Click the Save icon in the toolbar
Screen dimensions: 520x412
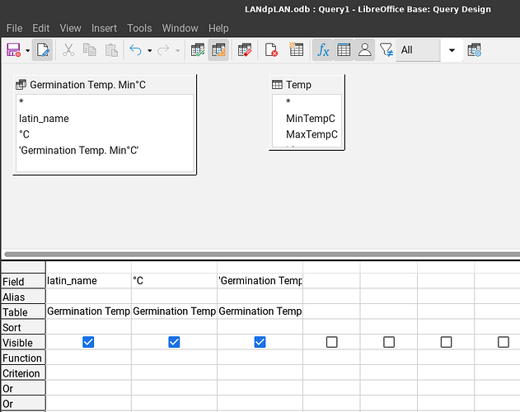pos(13,50)
